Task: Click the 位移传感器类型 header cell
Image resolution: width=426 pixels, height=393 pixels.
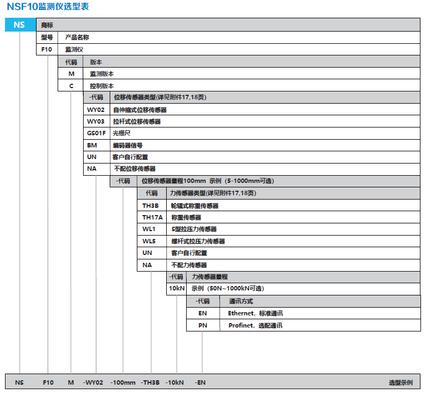Action: [160, 98]
